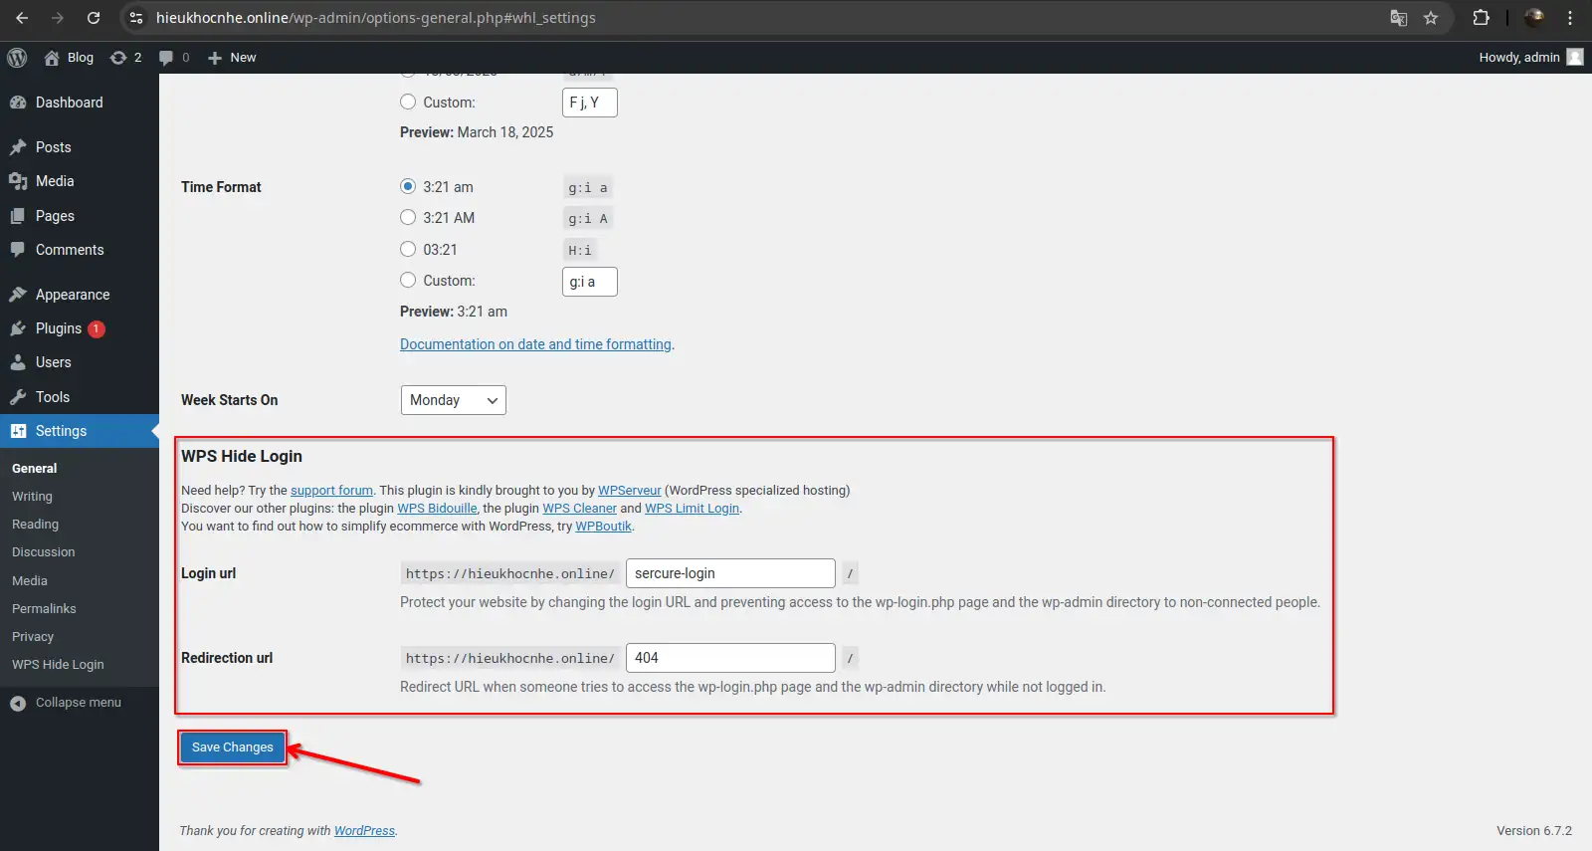The height and width of the screenshot is (851, 1592).
Task: Open the WPS Limit Login link
Action: point(692,509)
